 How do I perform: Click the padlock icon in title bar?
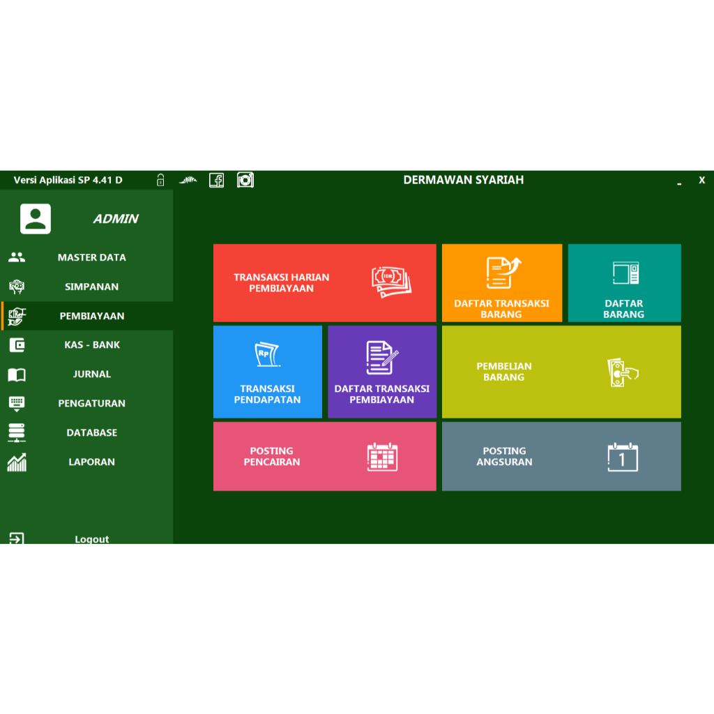pyautogui.click(x=160, y=180)
